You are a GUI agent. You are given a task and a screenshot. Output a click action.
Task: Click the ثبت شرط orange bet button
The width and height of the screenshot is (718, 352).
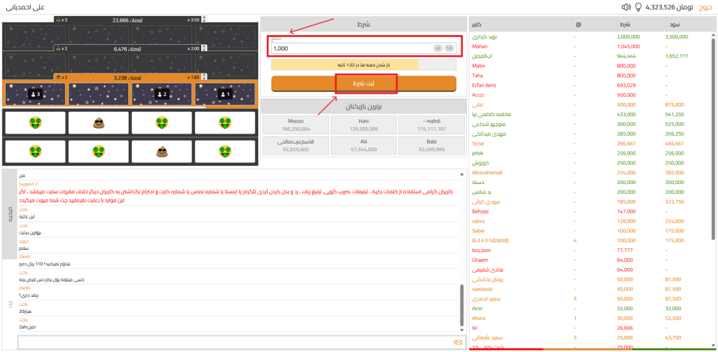[x=364, y=84]
